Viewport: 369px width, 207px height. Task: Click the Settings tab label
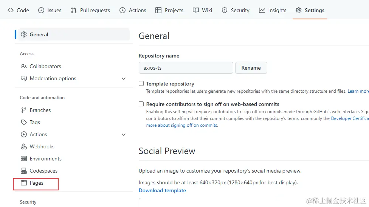tap(315, 10)
